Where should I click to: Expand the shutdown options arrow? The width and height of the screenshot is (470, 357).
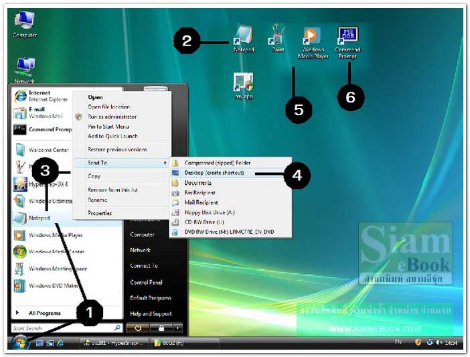(x=177, y=328)
